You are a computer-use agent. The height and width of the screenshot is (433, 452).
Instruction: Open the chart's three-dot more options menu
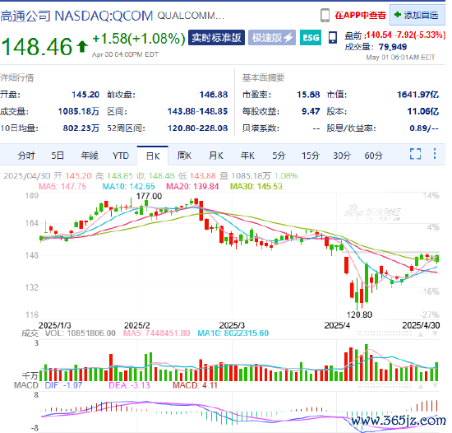coord(435,154)
